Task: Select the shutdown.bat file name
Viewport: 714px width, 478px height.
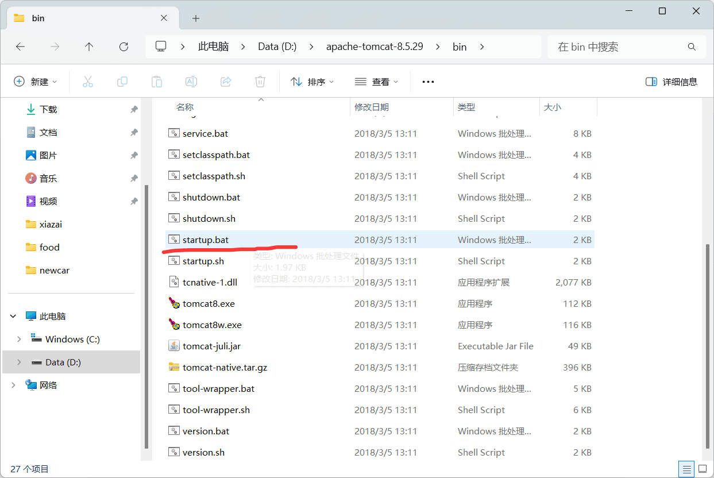Action: click(211, 197)
